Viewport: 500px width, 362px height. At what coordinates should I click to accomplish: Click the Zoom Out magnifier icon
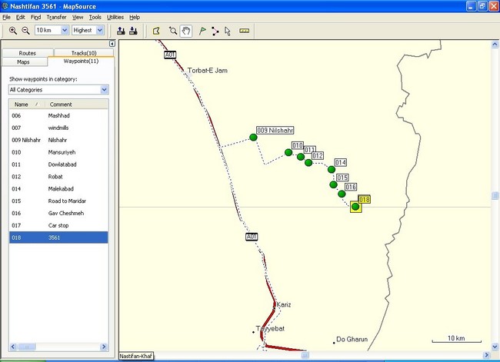coord(25,31)
